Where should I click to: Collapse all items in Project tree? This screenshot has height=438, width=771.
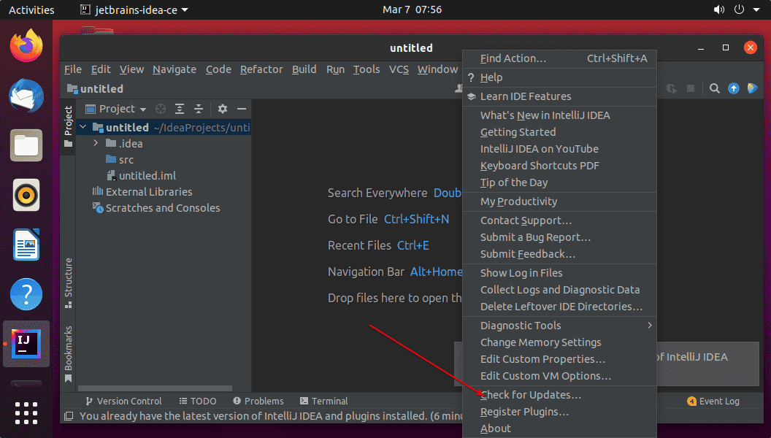(198, 108)
